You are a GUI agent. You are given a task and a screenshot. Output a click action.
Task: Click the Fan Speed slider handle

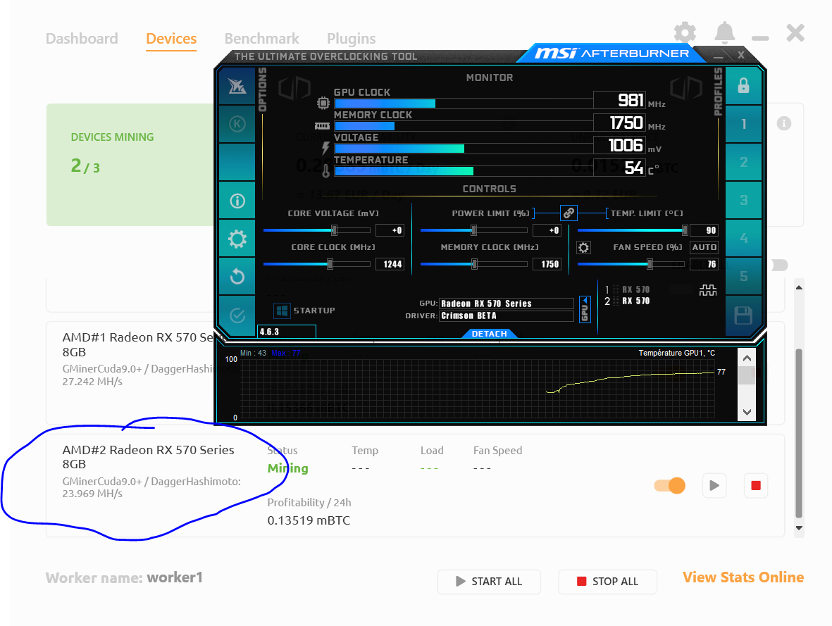pyautogui.click(x=650, y=264)
